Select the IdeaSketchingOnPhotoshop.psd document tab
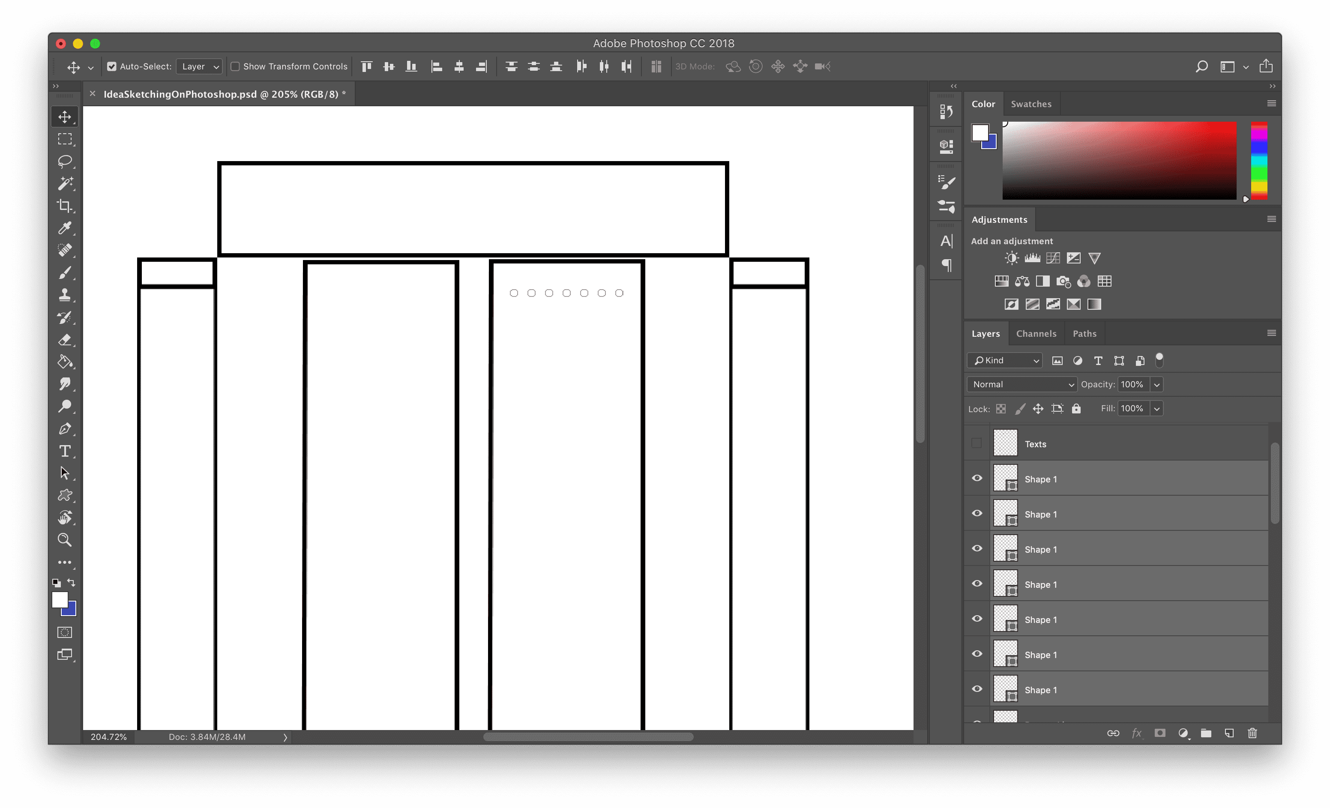 [x=225, y=94]
